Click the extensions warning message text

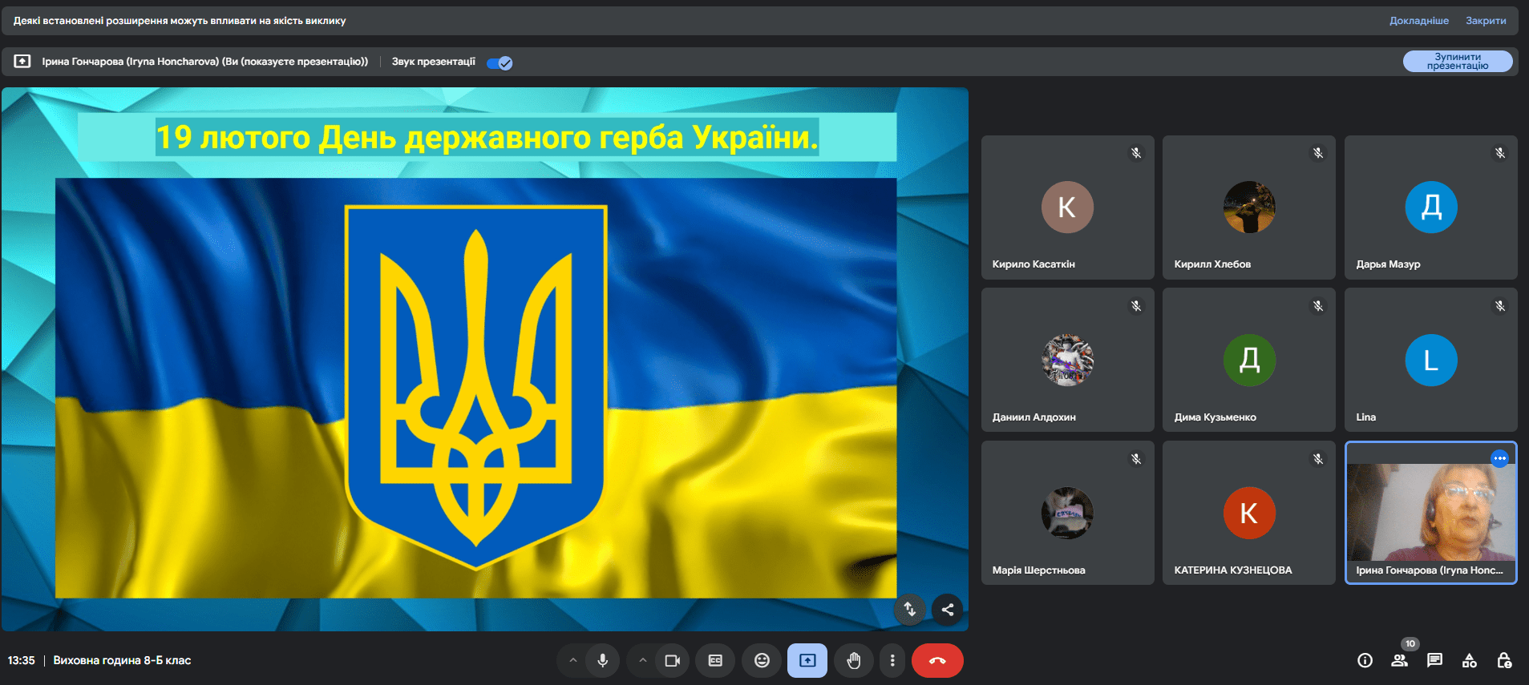tap(180, 21)
